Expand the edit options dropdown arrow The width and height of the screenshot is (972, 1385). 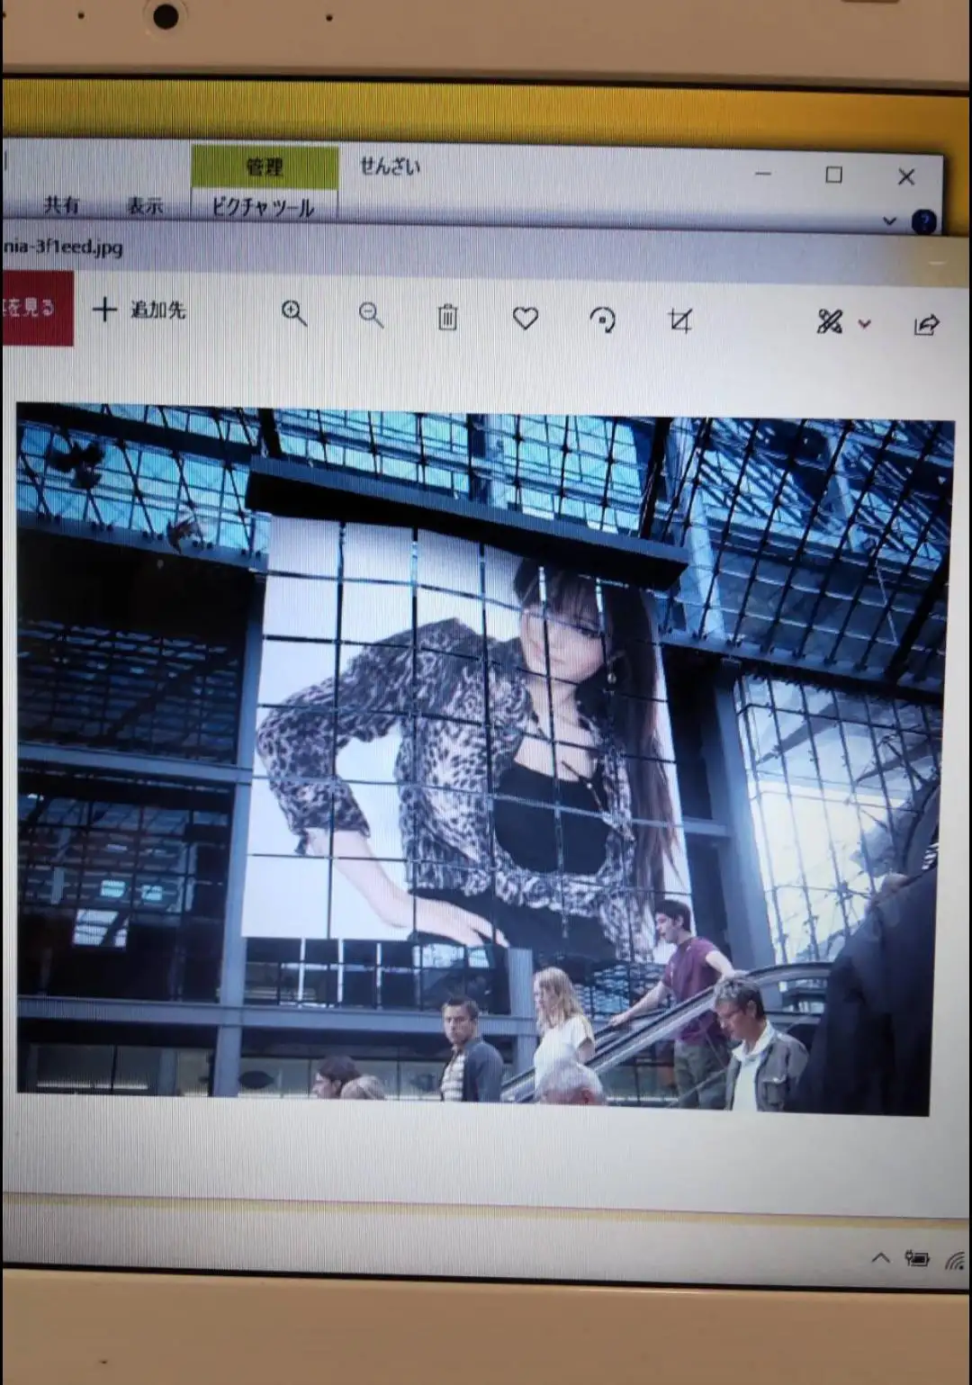click(865, 323)
